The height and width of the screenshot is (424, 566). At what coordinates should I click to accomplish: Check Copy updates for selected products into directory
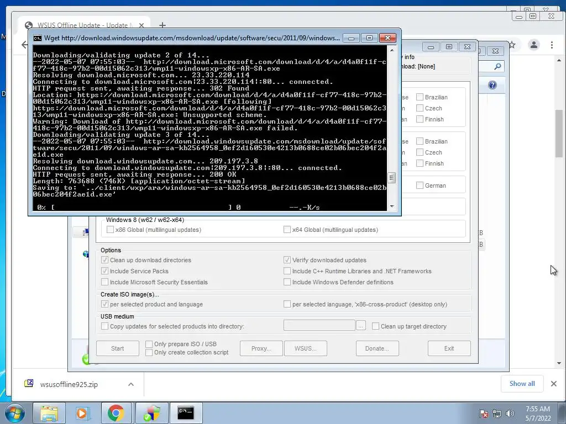pyautogui.click(x=104, y=326)
